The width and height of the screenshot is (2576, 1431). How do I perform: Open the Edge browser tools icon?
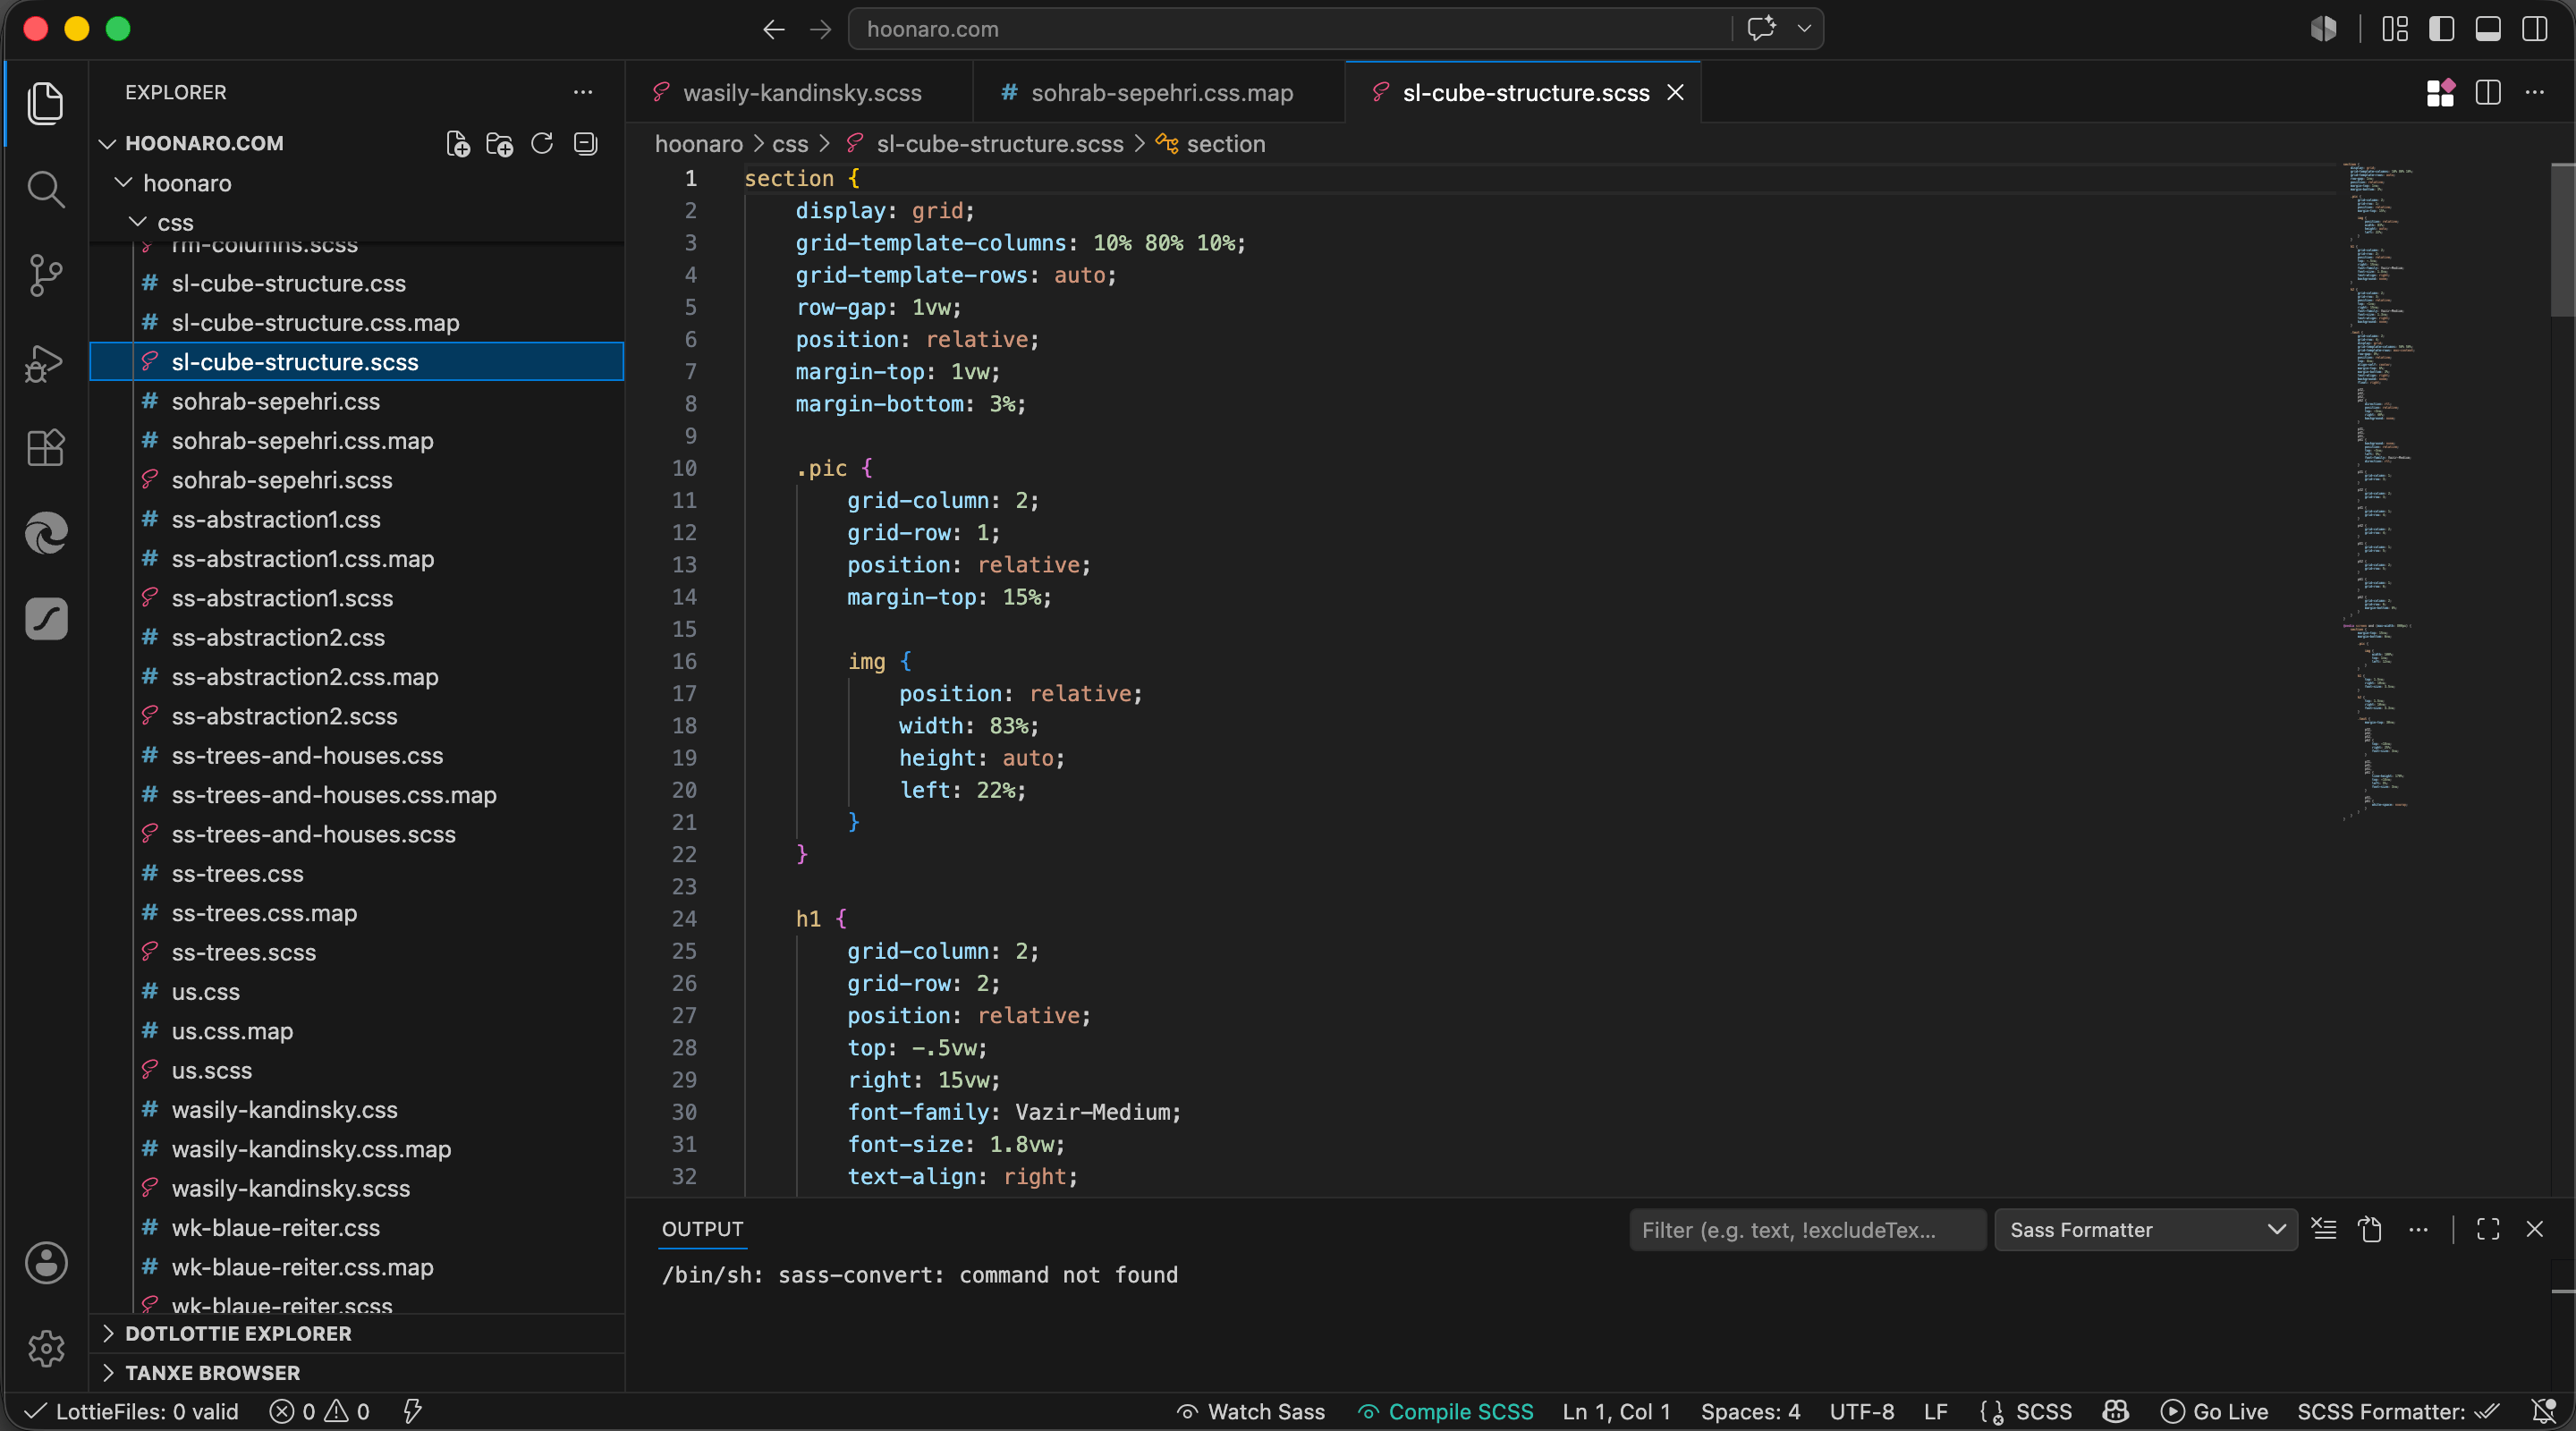coord(46,533)
